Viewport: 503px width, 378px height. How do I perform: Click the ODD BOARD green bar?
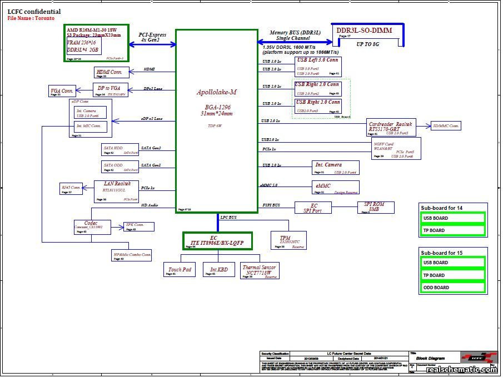(x=453, y=288)
